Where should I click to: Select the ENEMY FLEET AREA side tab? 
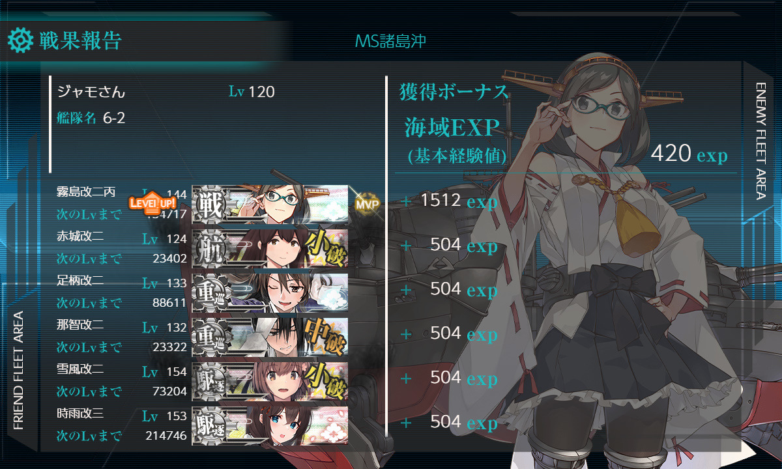coord(760,141)
